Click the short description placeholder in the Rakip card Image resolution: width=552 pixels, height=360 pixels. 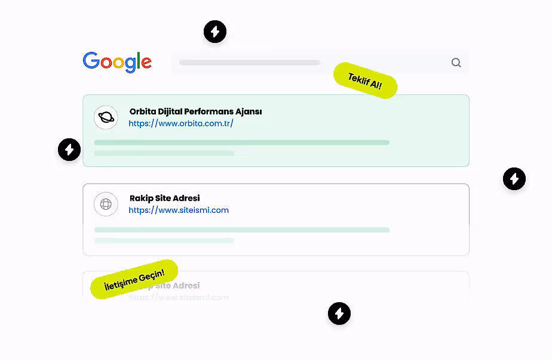(164, 240)
